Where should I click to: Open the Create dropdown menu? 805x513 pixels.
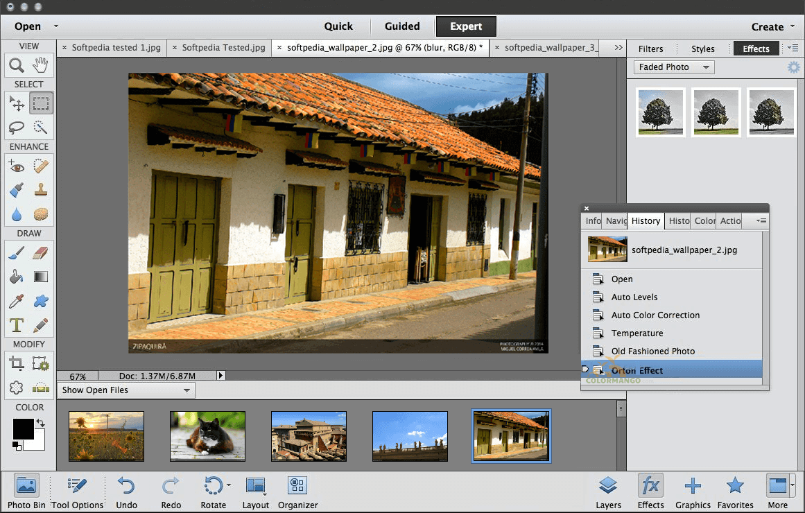tap(772, 27)
